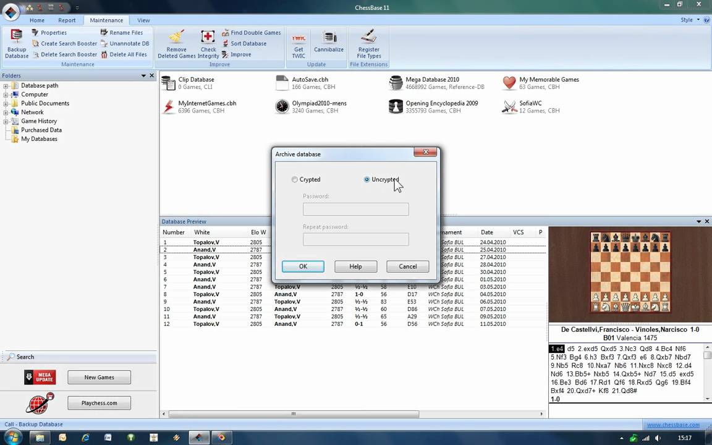Screen dimensions: 712x445
Task: Open database Properties
Action: pos(49,33)
